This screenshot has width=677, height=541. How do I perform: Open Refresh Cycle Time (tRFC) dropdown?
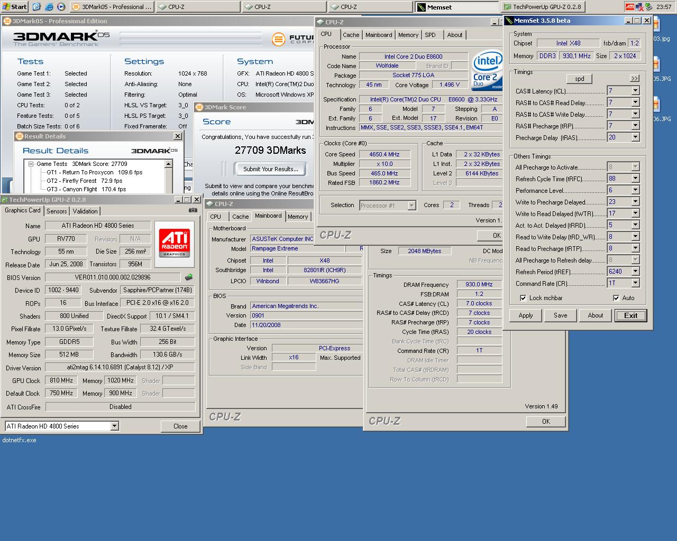click(x=635, y=179)
